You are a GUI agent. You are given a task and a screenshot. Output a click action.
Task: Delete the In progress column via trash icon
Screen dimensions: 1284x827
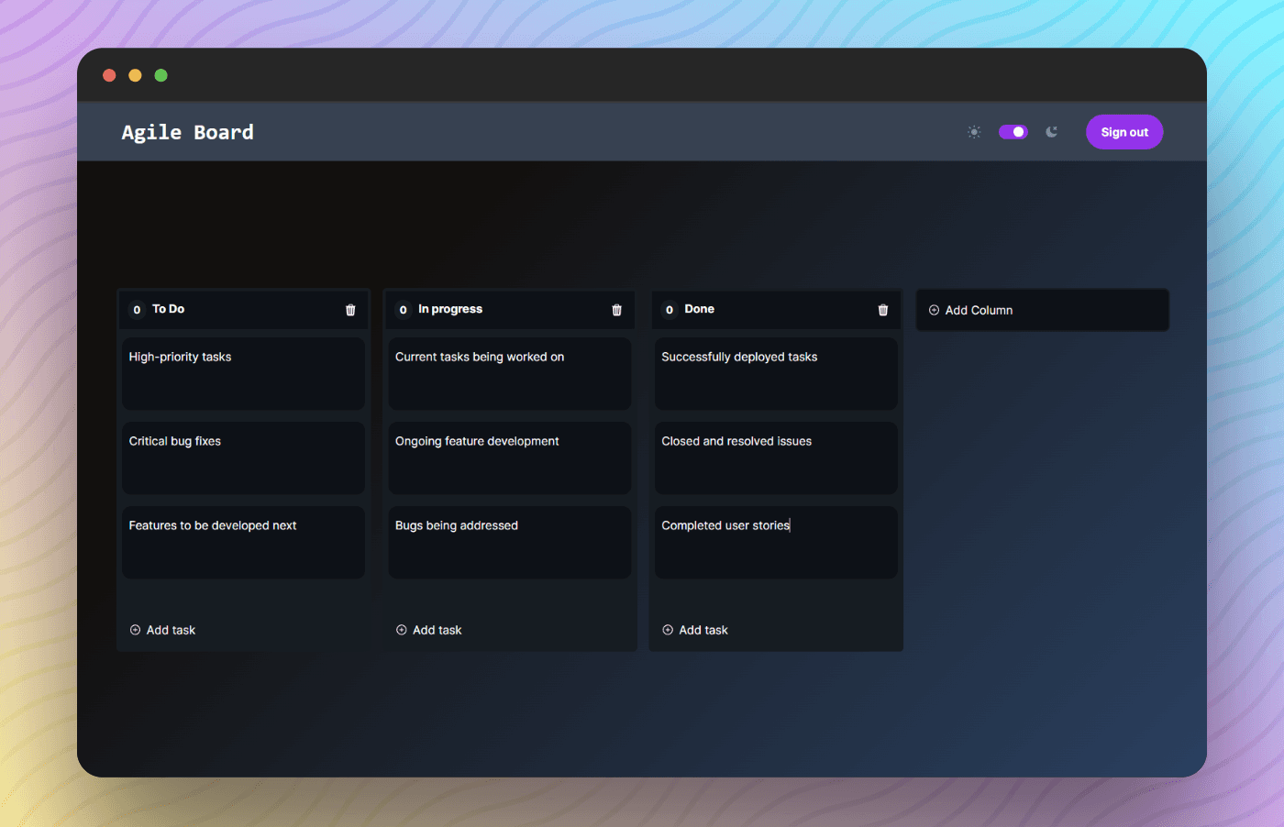[x=615, y=310]
